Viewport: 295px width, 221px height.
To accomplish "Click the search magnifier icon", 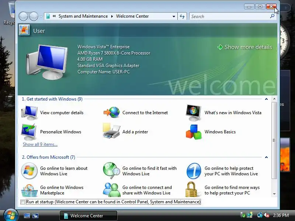I will pyautogui.click(x=272, y=16).
